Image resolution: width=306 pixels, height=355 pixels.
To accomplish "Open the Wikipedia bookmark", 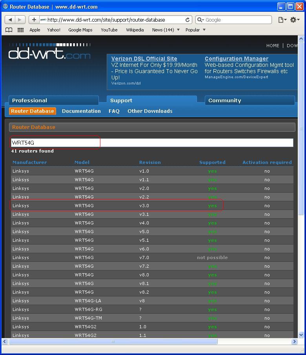I will click(135, 30).
